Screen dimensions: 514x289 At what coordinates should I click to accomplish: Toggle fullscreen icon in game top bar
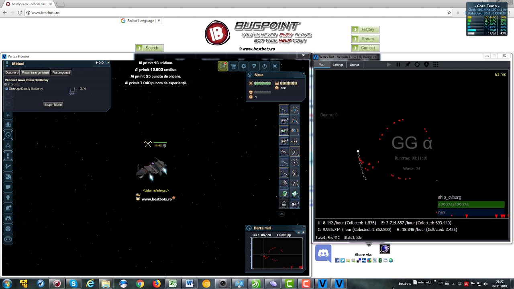point(275,66)
